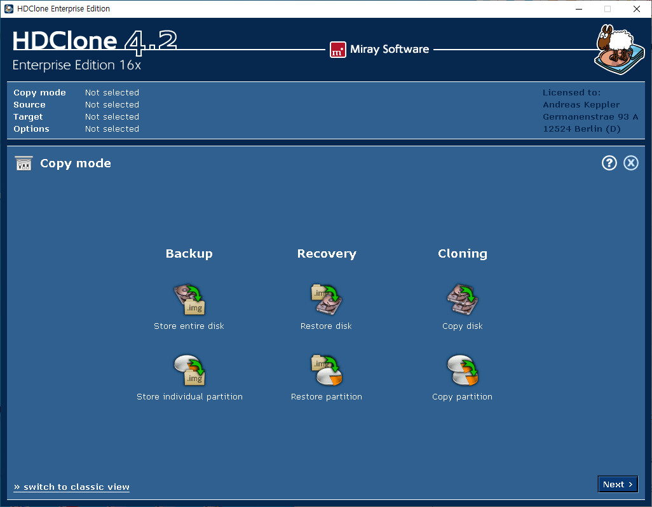
Task: Close the HDClone window
Action: 636,9
